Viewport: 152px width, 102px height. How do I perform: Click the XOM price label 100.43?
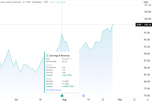coord(144,25)
